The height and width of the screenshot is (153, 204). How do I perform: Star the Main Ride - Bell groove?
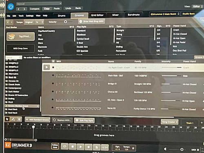click(53, 75)
